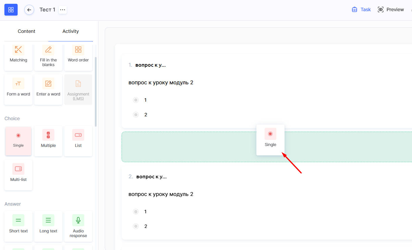Select the Multiple choice activity tile
Screen dimensions: 412x250
pos(48,141)
